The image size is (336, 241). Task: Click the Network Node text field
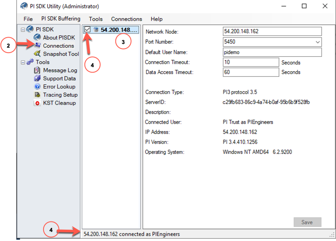pyautogui.click(x=272, y=31)
